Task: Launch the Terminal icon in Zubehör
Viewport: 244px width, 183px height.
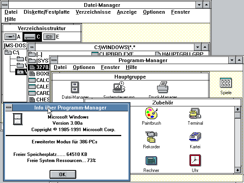Action: 195,114
